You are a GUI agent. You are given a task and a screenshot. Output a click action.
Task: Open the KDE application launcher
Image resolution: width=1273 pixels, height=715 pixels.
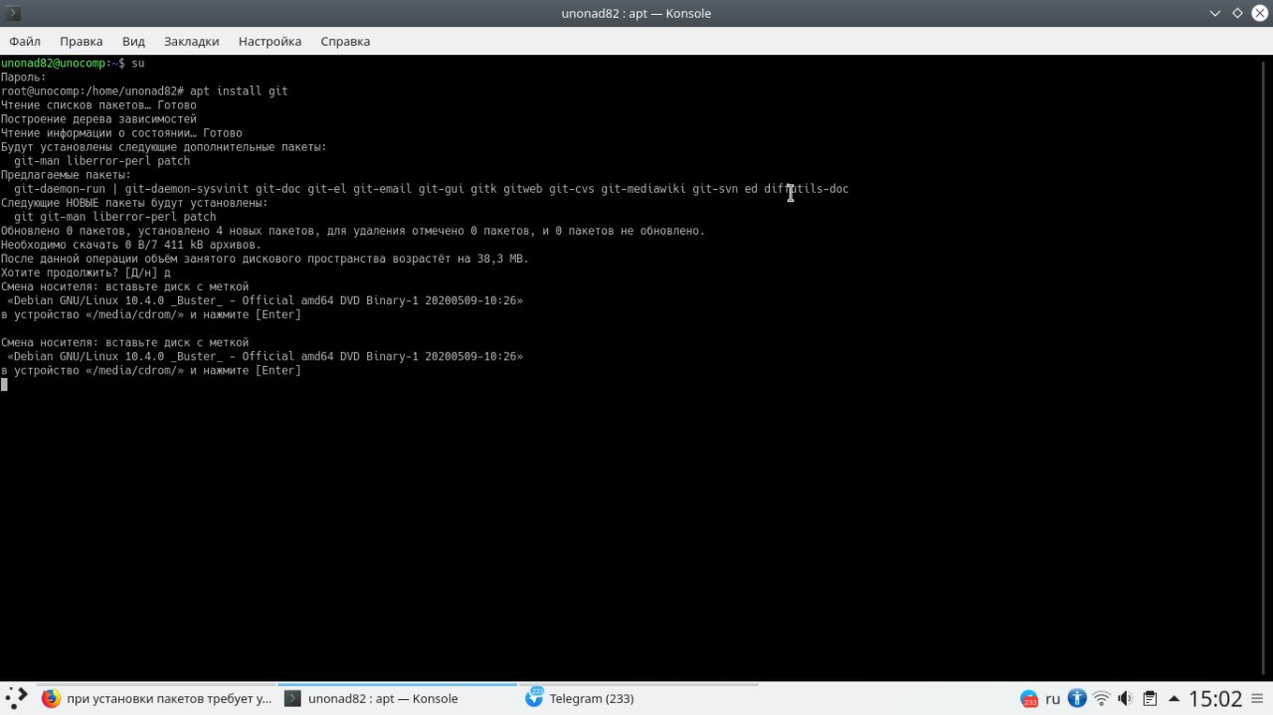pyautogui.click(x=17, y=698)
